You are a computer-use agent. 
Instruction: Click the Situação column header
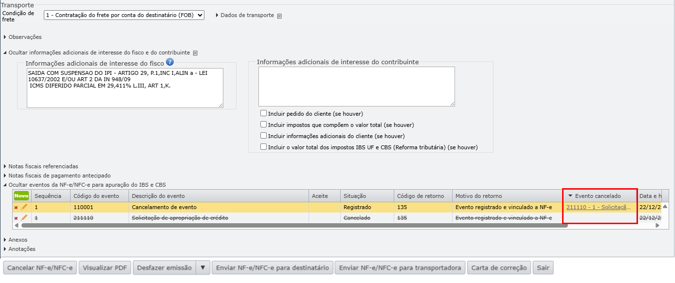tap(367, 196)
